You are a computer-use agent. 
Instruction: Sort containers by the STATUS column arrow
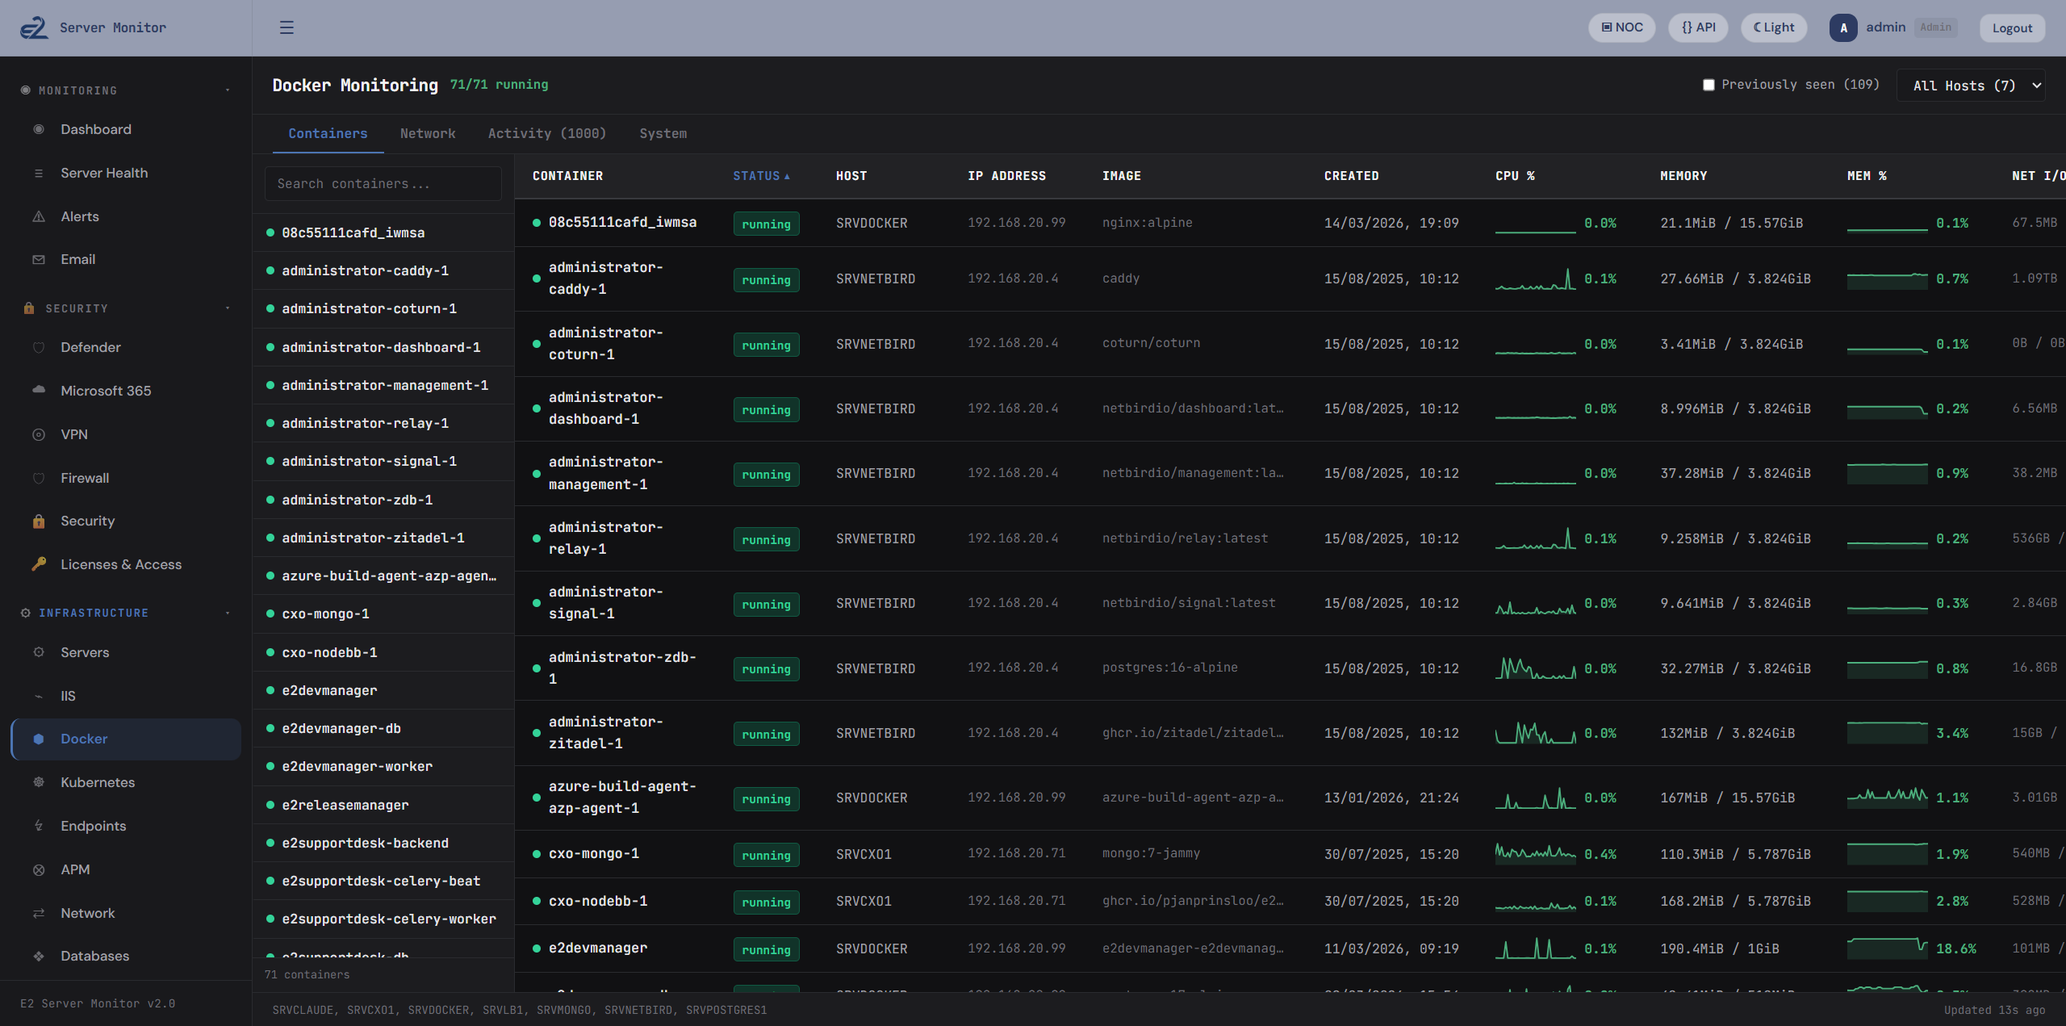[x=788, y=175]
